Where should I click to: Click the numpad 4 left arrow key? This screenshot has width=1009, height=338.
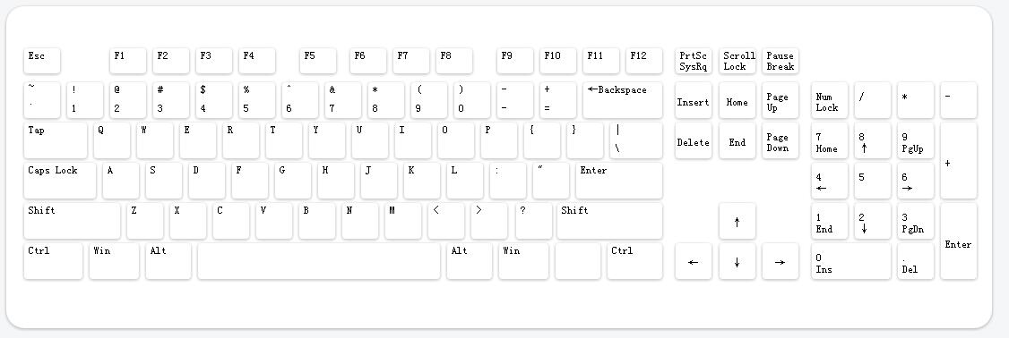click(830, 181)
